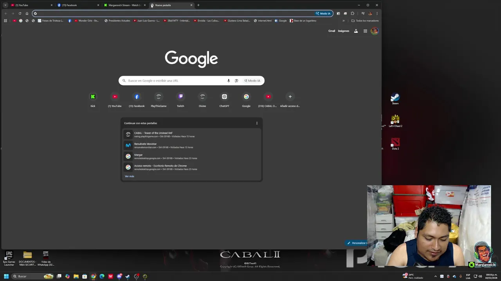Open Frases de Tristeza bookmark

pyautogui.click(x=50, y=21)
